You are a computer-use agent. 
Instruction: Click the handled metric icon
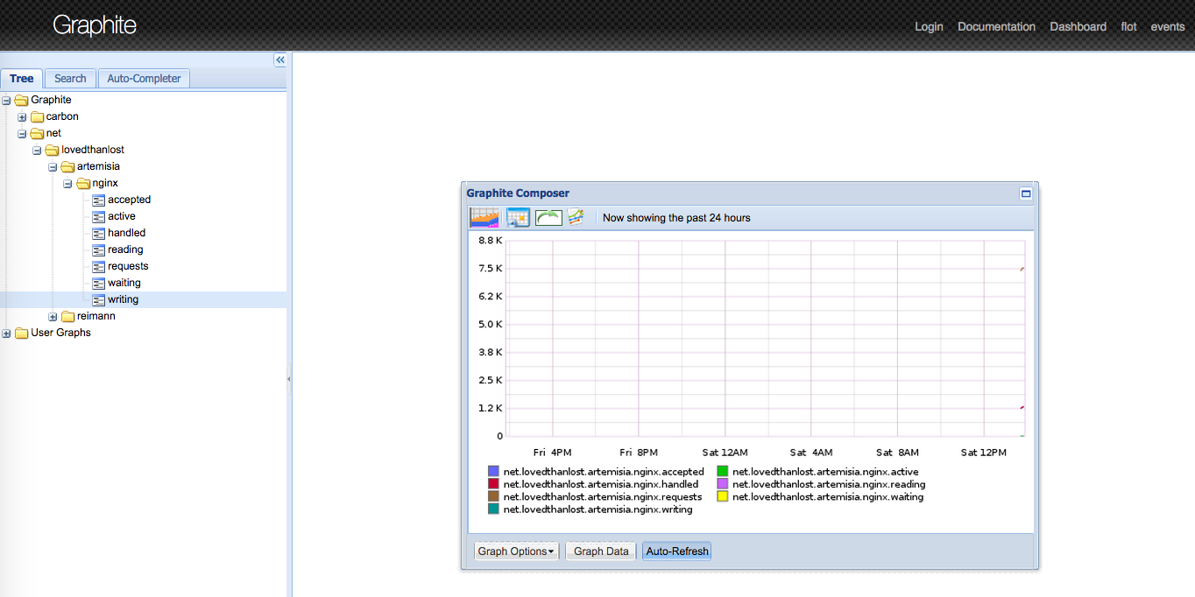point(98,233)
